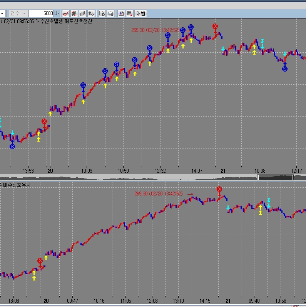Click the document D toolbar icon
The image size is (306, 307).
102,13
